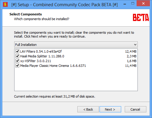152x118 pixels.
Task: Go back with the Back button
Action: [88, 109]
